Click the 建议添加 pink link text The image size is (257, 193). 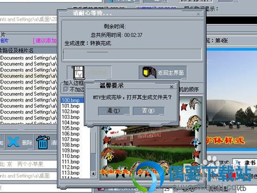coord(45,41)
